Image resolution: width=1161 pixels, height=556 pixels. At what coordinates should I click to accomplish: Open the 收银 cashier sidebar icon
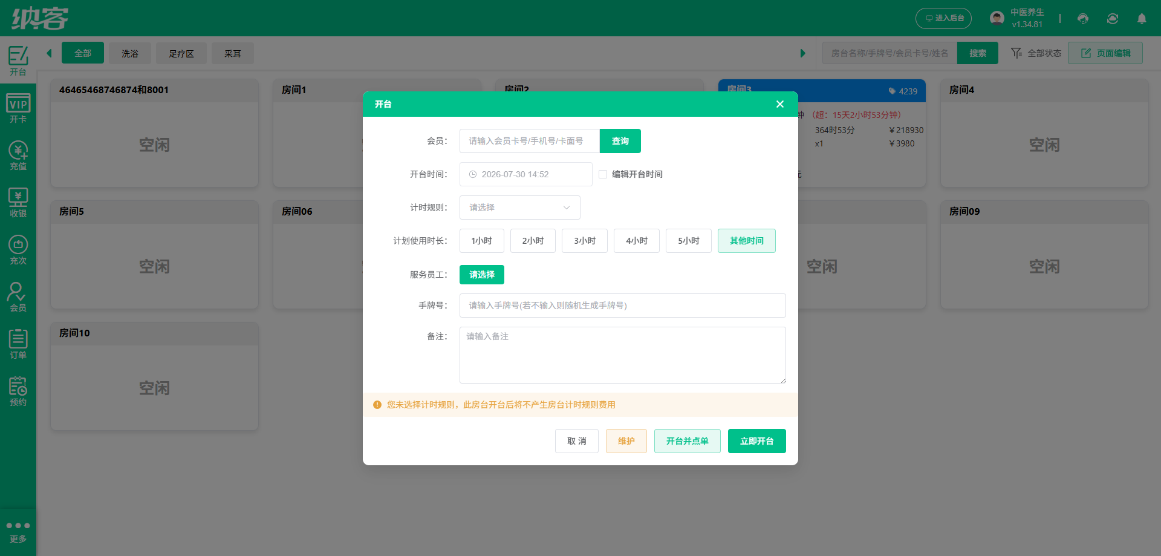(18, 203)
